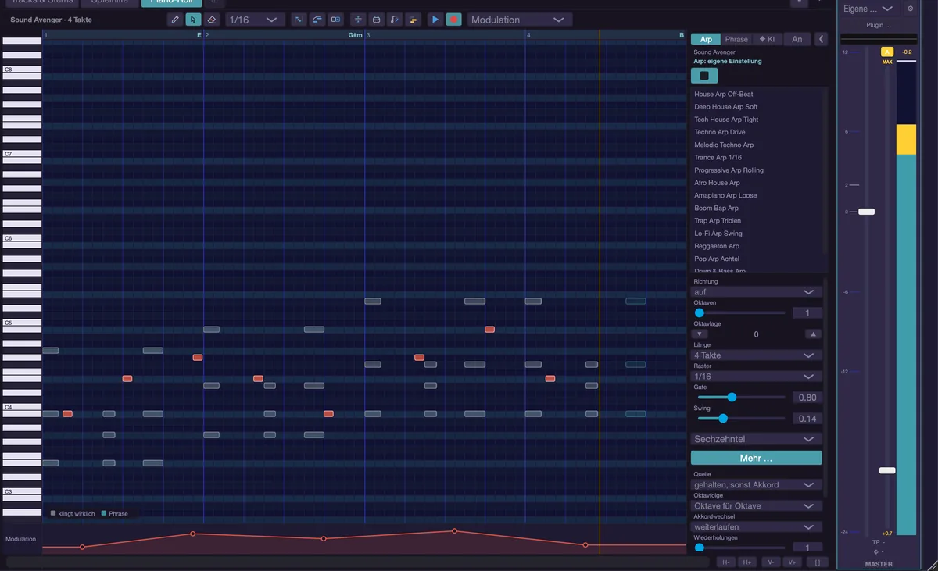Click the H+ button

click(748, 562)
